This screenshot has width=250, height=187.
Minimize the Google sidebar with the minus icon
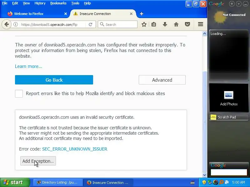click(x=246, y=4)
